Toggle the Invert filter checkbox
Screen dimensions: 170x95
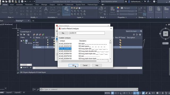21,68
